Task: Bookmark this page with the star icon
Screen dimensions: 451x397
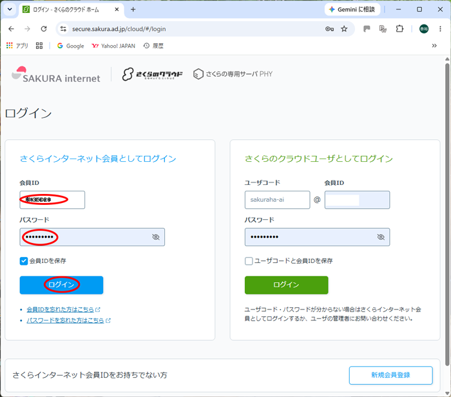Action: [344, 29]
